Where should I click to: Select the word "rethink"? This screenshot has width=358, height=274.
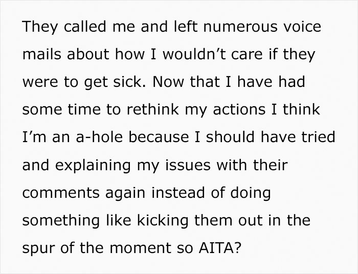tap(152, 109)
